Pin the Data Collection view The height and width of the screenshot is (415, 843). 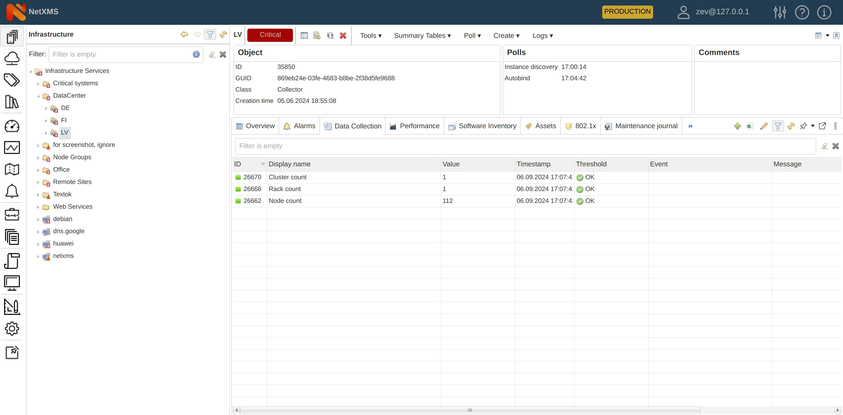click(x=804, y=126)
